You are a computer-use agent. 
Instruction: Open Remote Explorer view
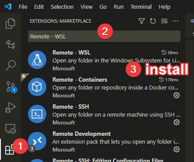tap(10, 129)
